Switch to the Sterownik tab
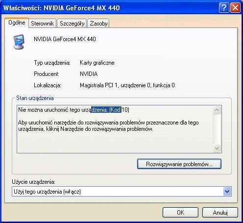This screenshot has height=223, width=243. pyautogui.click(x=42, y=24)
